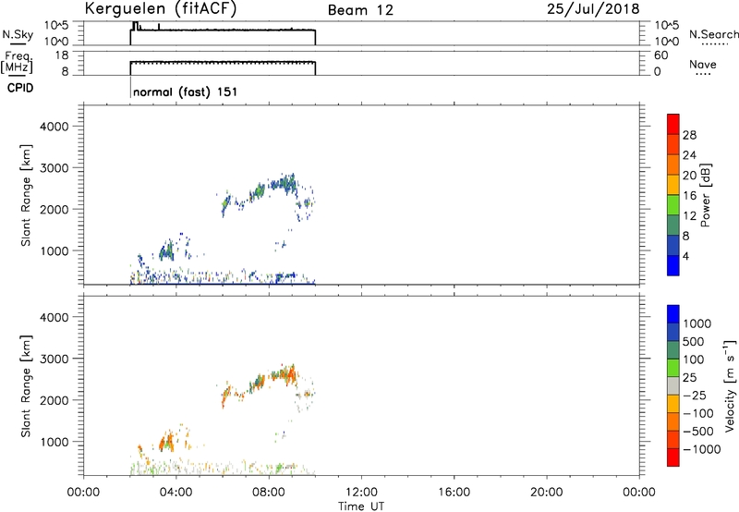Click the -1000 tick label on velocity colorbar
Screen dimensions: 739x512
(x=701, y=449)
